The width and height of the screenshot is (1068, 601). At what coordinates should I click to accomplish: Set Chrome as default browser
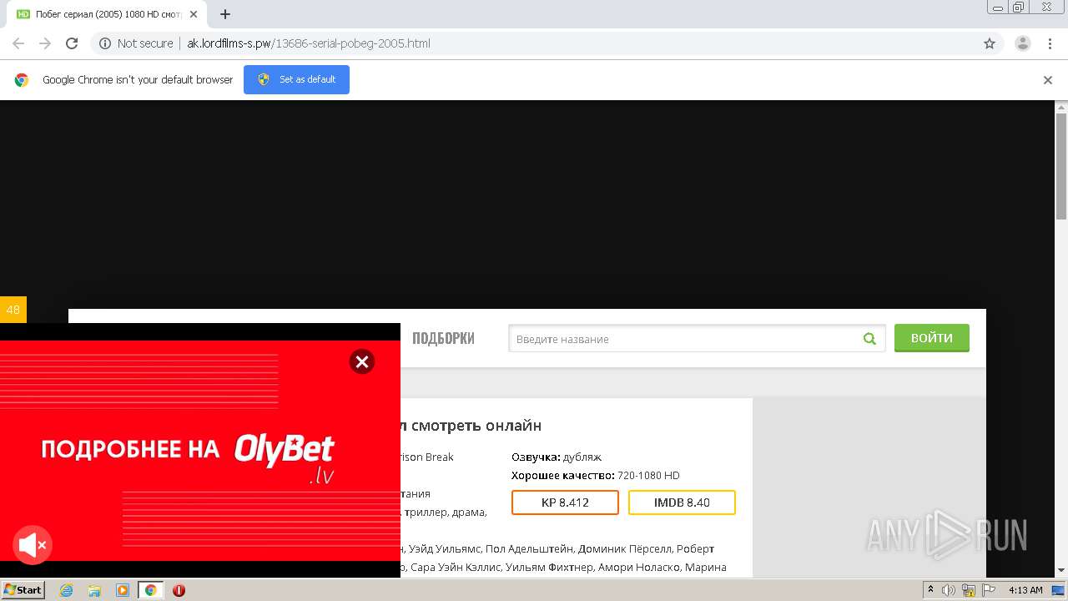pos(296,79)
